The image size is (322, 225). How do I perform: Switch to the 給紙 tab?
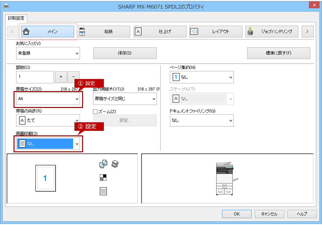pos(104,31)
